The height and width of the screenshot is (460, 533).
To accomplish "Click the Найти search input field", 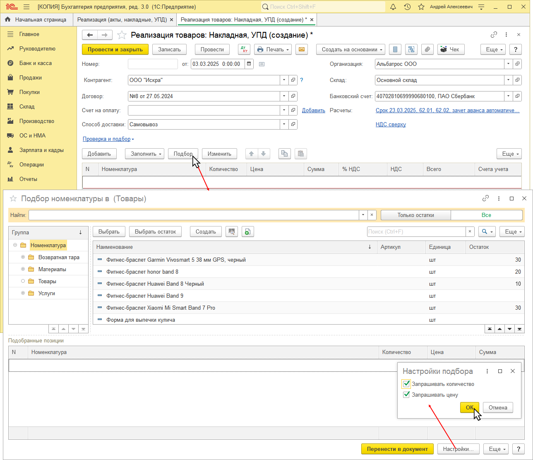I will 193,215.
